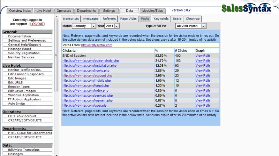Open the craftysyntax.com/upgrade link

[84, 106]
